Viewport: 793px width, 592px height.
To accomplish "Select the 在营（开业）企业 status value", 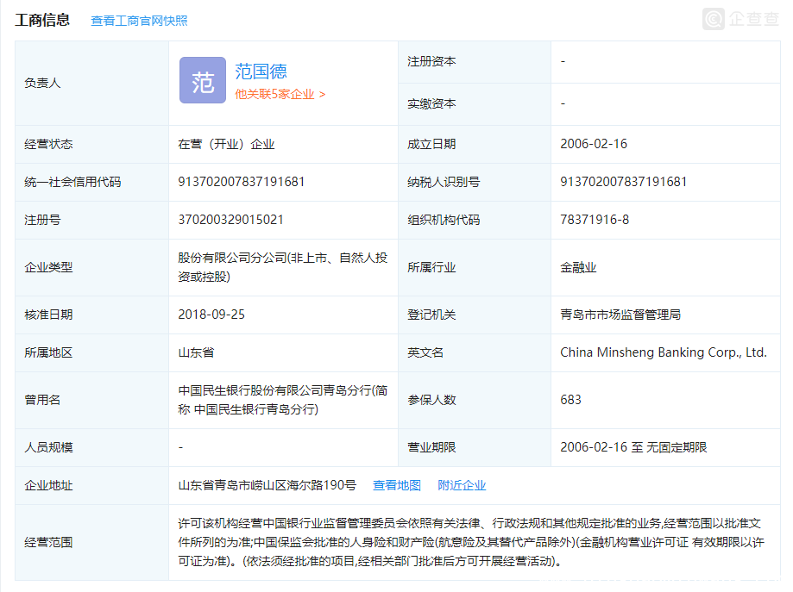I will pos(227,144).
